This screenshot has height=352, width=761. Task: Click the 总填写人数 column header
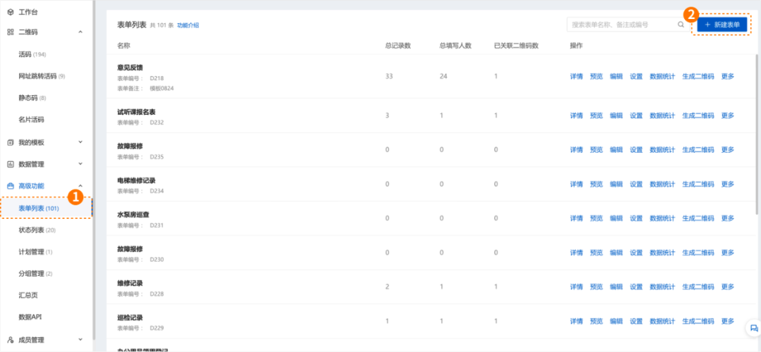click(455, 46)
